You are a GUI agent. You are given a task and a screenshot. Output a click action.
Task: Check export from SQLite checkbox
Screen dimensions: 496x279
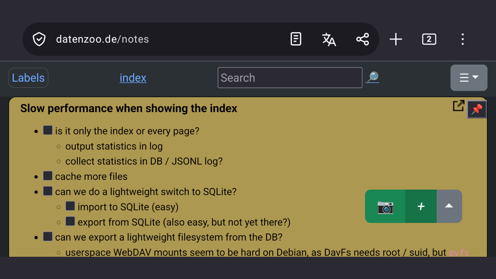[70, 221]
